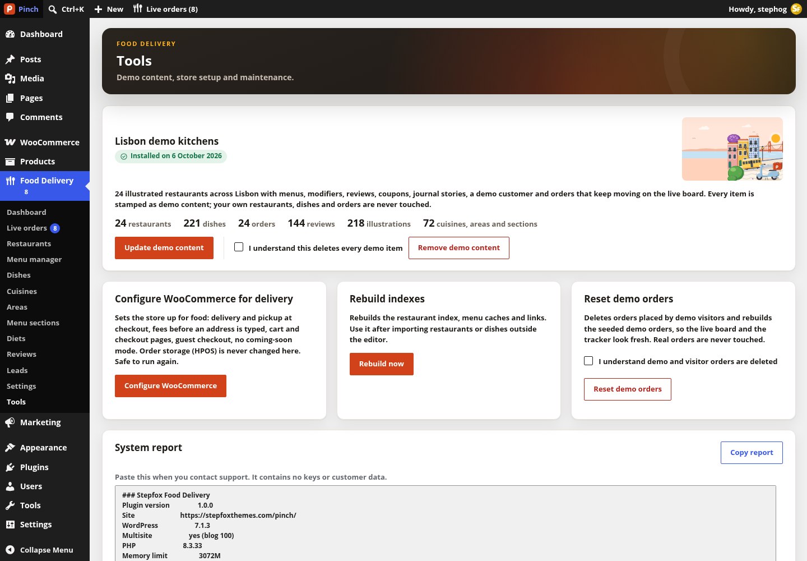Click the Comments bubble icon
Viewport: 807px width, 561px height.
(10, 117)
